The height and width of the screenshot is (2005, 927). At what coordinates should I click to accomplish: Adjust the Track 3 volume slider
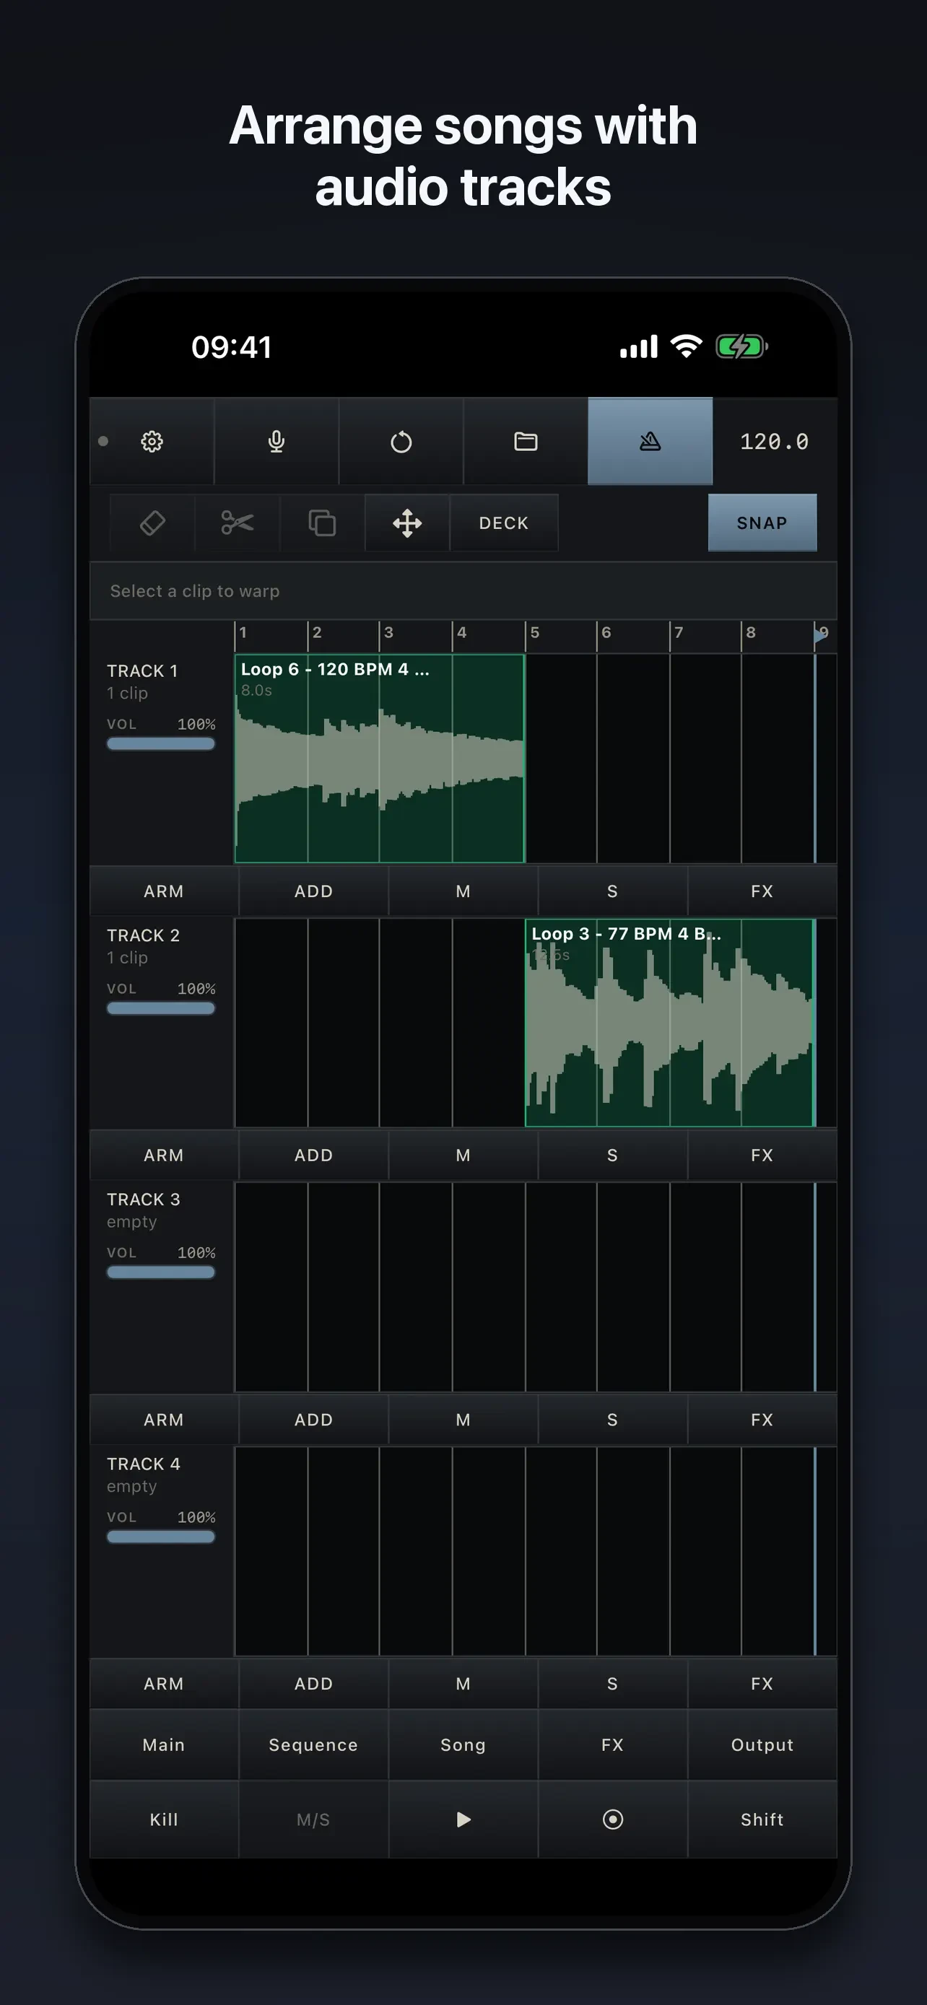pyautogui.click(x=160, y=1272)
